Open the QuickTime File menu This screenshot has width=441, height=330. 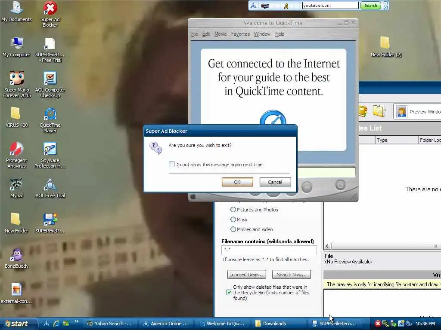coord(194,34)
